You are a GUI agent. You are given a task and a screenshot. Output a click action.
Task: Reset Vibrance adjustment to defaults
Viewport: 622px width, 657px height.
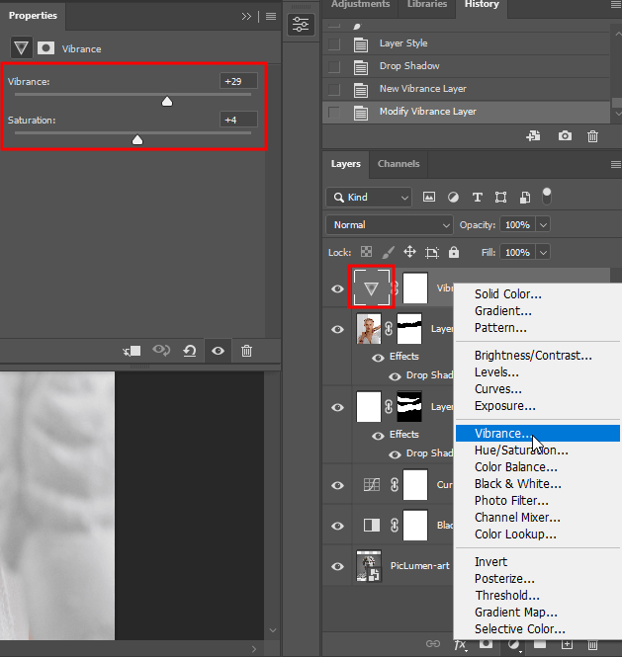point(189,351)
